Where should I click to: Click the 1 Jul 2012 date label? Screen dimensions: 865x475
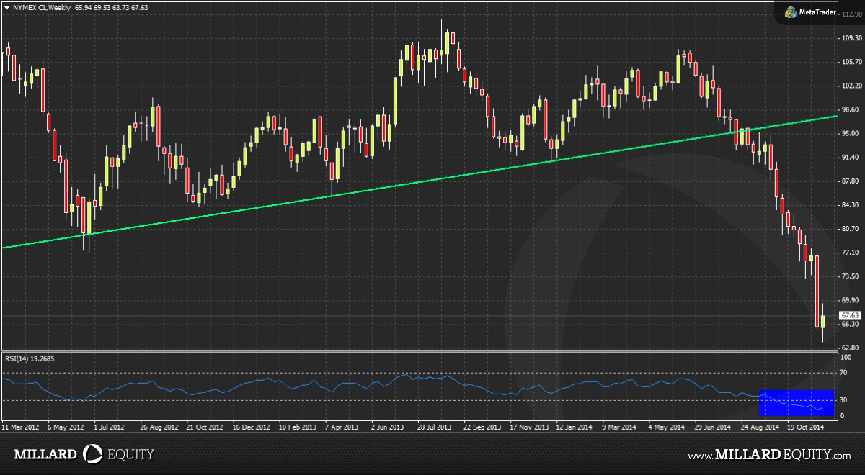point(110,427)
